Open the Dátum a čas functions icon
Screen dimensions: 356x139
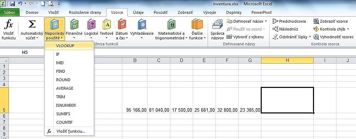[x=122, y=24]
